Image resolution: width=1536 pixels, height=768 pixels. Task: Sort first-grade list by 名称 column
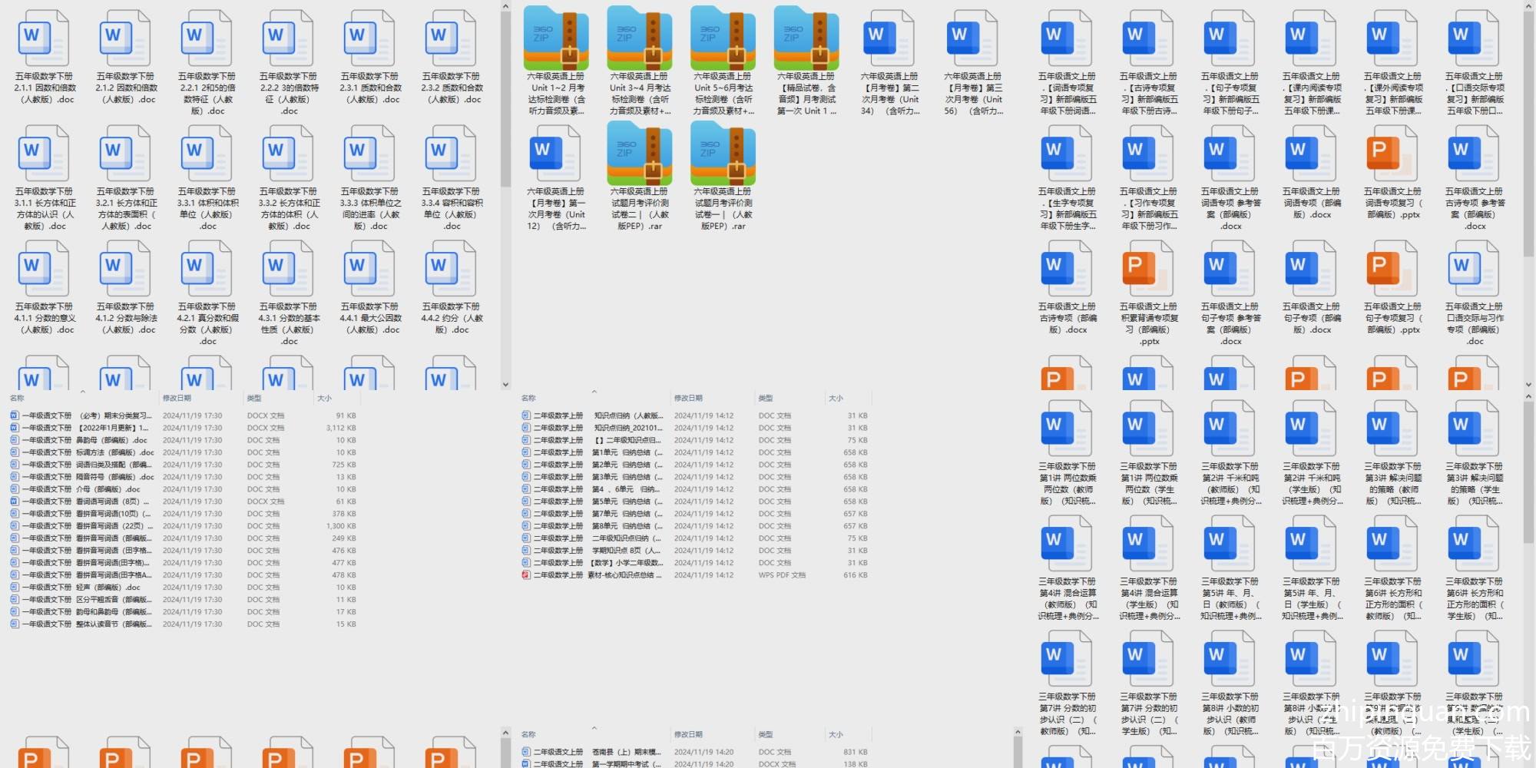pos(17,398)
